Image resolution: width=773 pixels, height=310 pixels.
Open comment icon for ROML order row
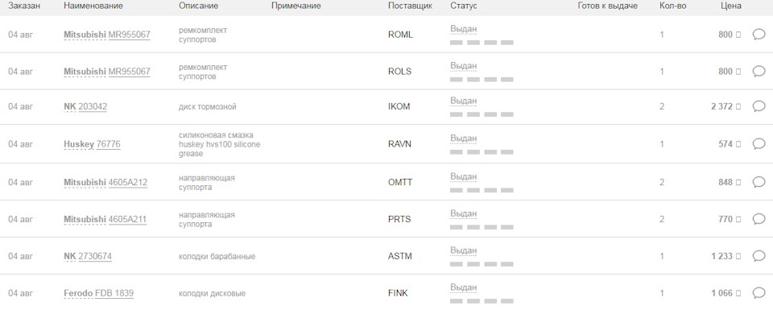759,35
